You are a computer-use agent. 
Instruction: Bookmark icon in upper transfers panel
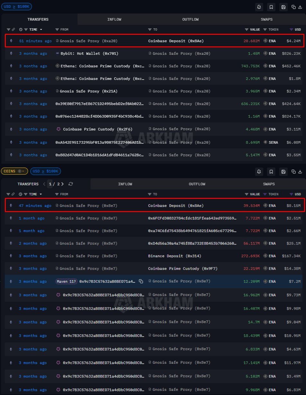(271, 7)
